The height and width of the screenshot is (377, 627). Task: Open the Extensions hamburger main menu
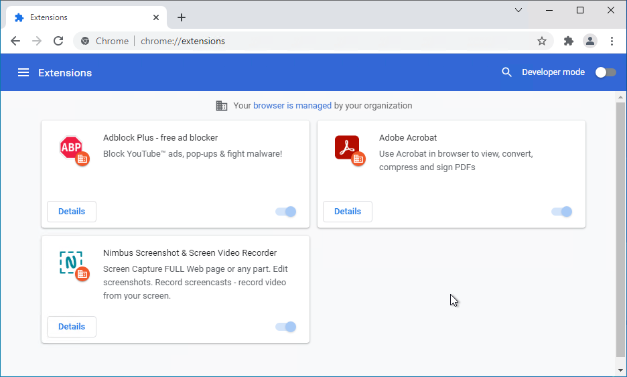pos(23,72)
